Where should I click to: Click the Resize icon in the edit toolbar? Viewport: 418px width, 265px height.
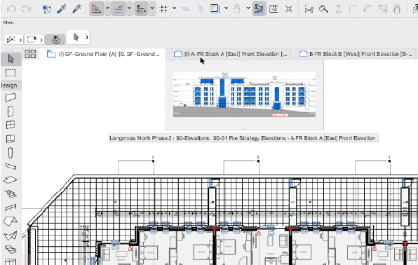[x=382, y=9]
